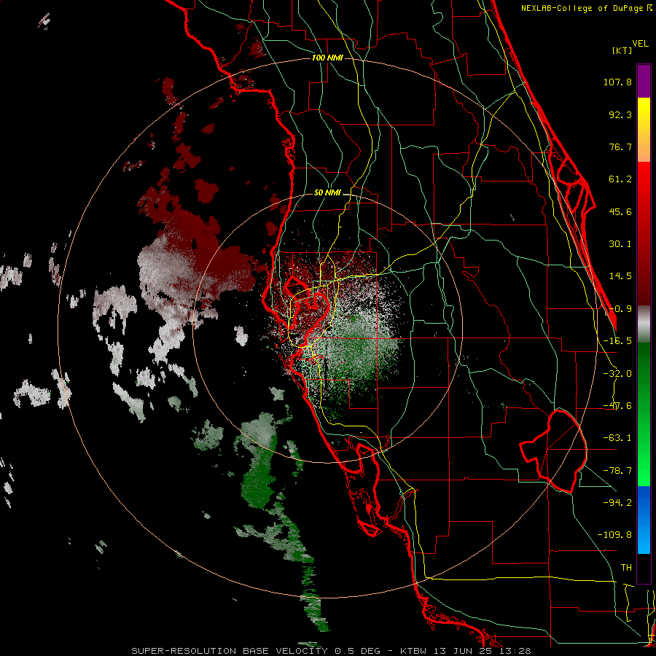The image size is (656, 656).
Task: Click the NEXLAB-College of DuPage label
Action: coord(586,8)
